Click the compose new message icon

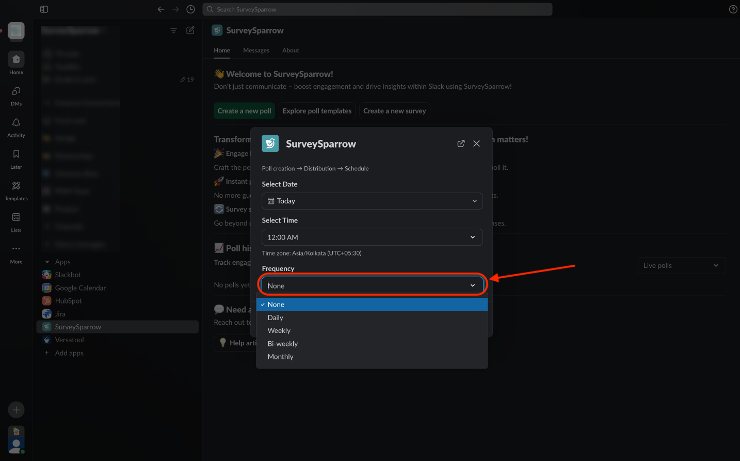tap(190, 30)
